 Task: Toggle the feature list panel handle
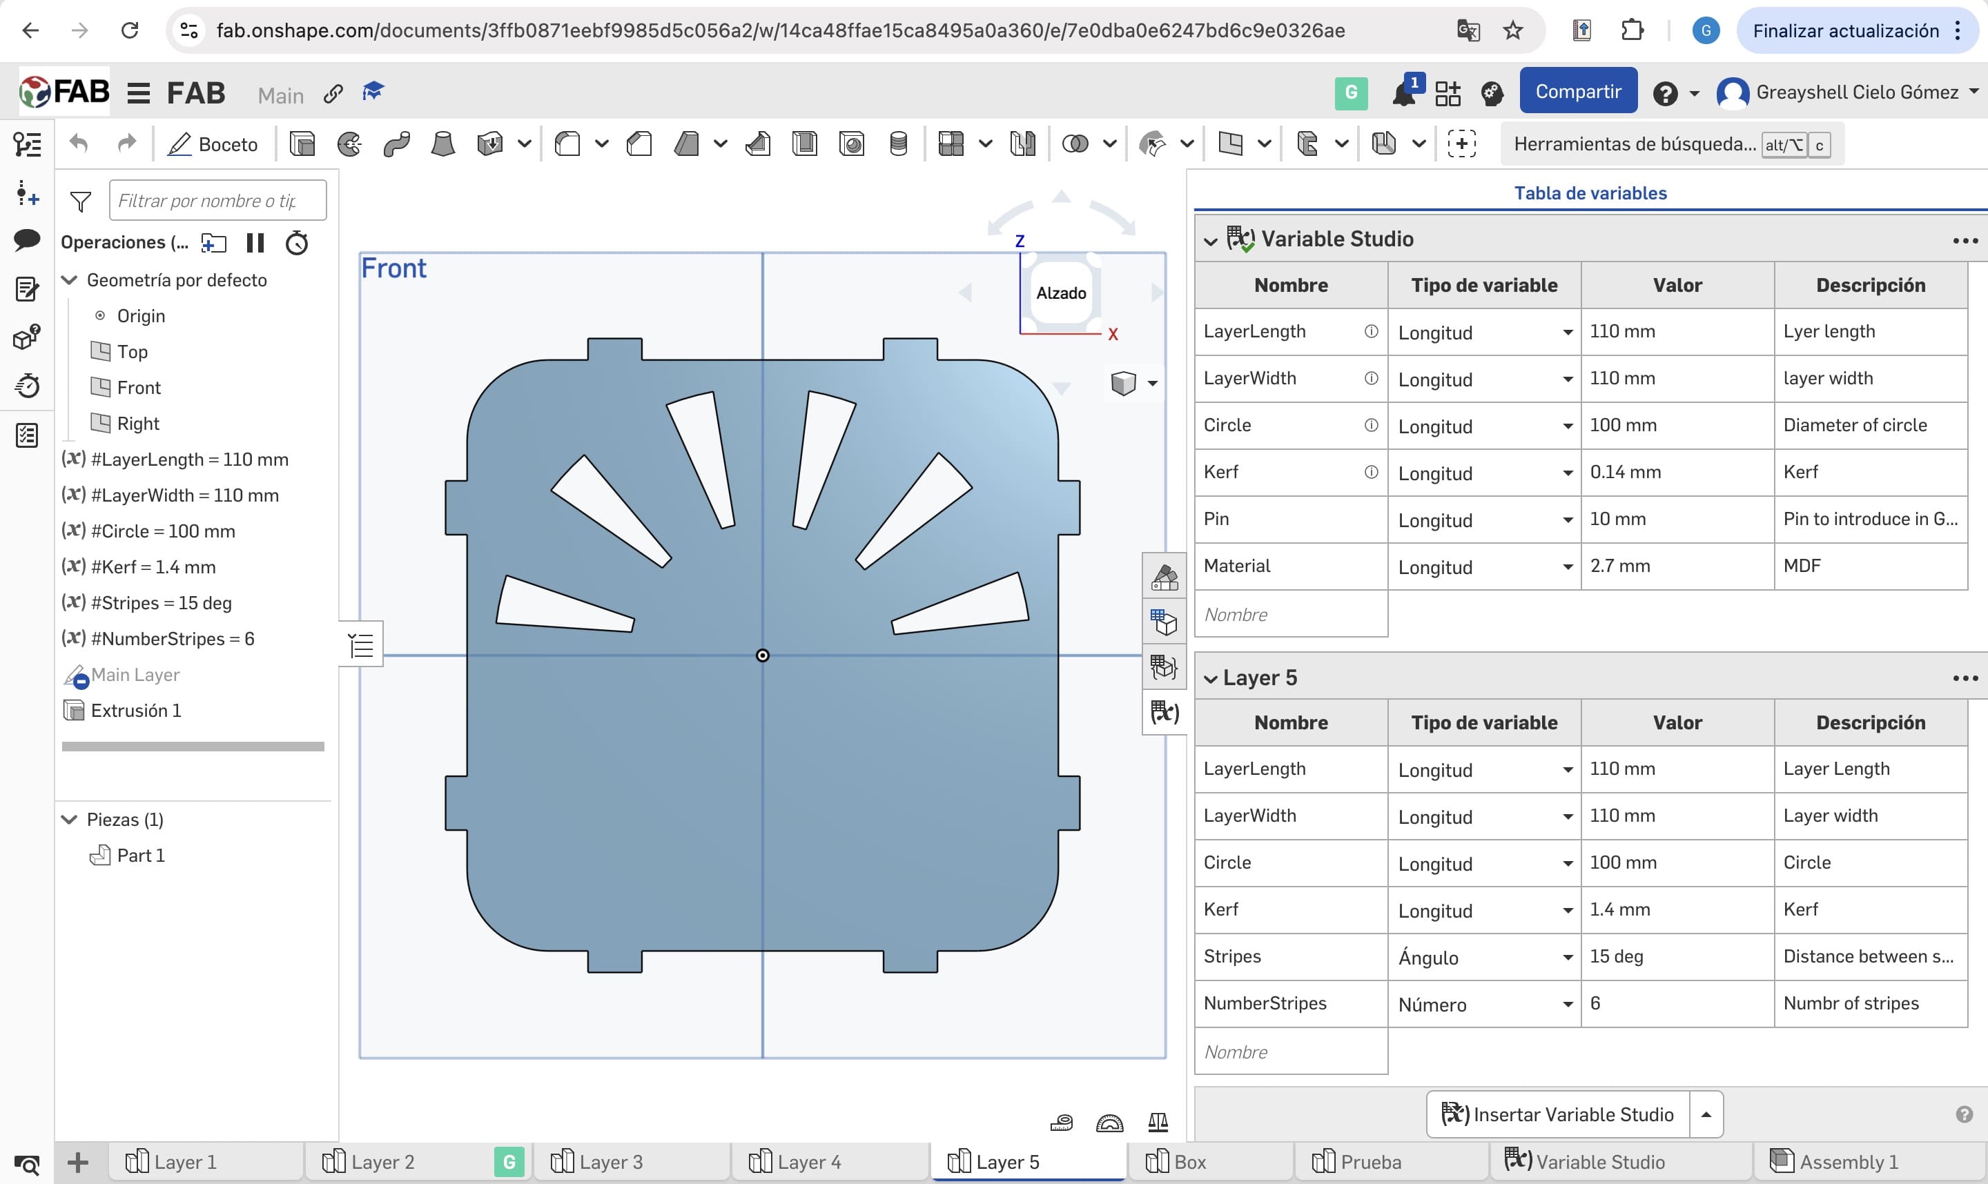tap(361, 644)
